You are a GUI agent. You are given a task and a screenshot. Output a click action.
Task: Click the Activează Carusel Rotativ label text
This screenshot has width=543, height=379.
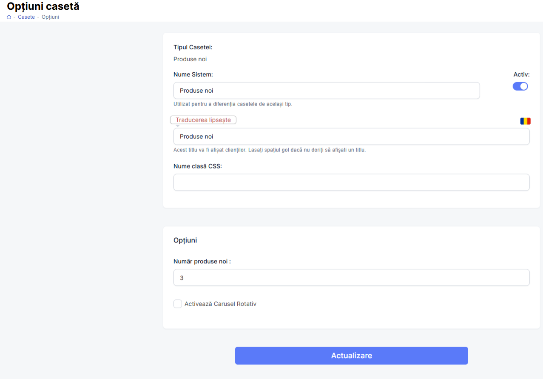coord(220,304)
